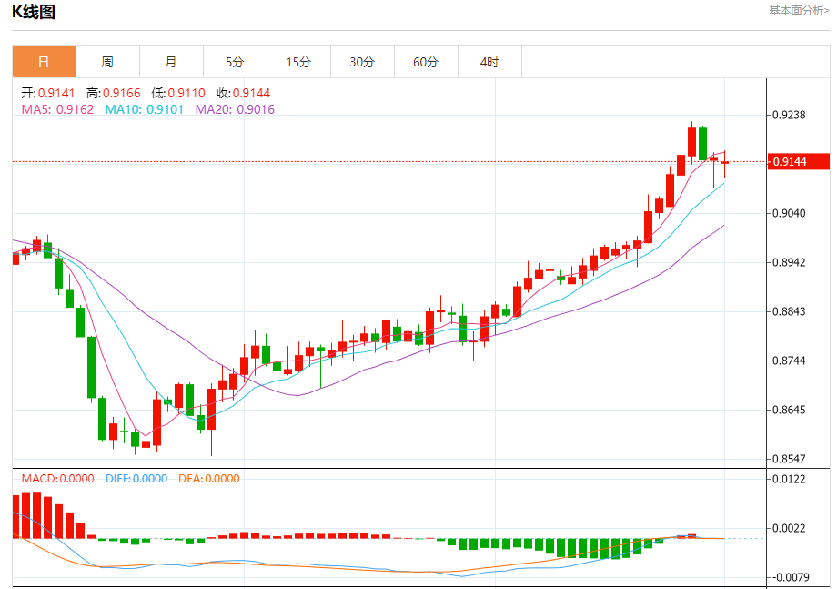Switch to the 月 monthly tab

click(x=171, y=62)
